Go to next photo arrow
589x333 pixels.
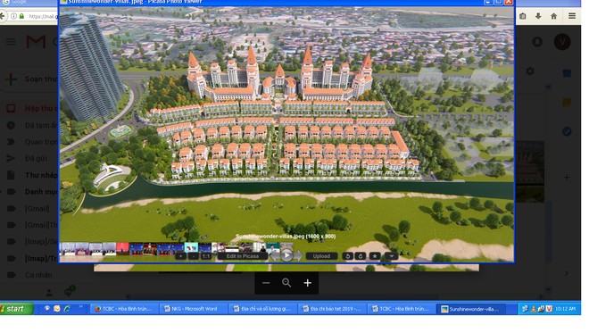(x=298, y=256)
